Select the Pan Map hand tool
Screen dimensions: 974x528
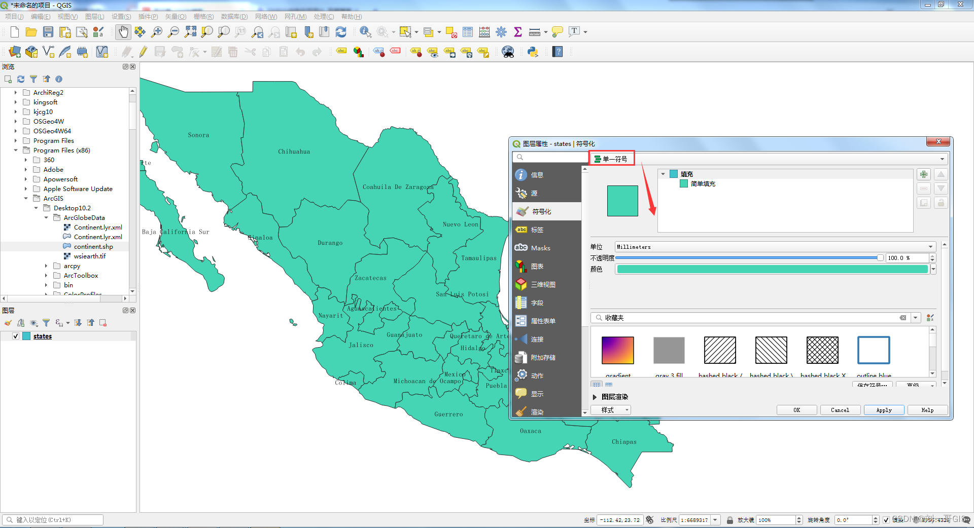click(x=123, y=32)
